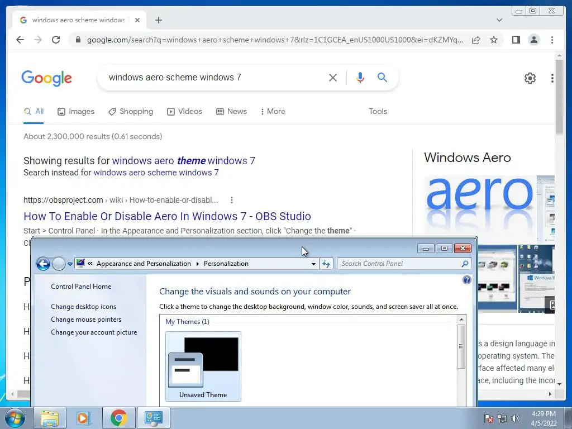The width and height of the screenshot is (572, 429).
Task: Refresh the Personalization window
Action: [326, 264]
